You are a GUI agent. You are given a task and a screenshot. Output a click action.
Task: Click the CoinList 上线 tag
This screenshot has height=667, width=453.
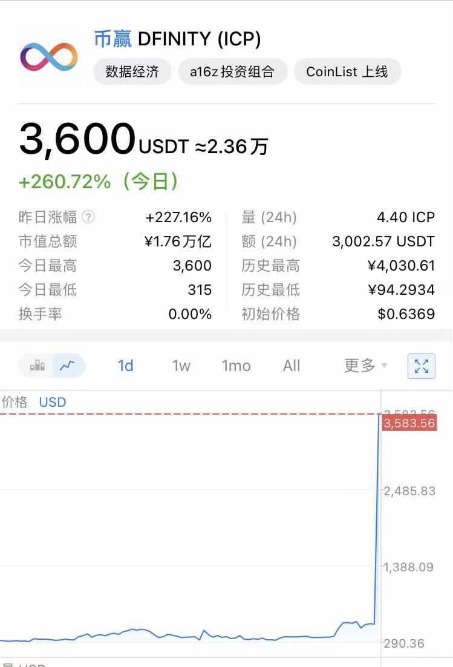[x=347, y=71]
